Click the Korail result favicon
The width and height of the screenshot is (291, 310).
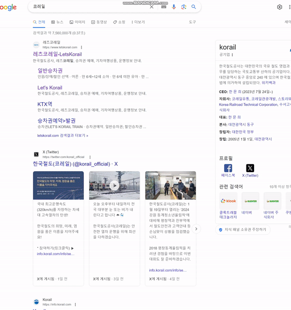(36, 302)
